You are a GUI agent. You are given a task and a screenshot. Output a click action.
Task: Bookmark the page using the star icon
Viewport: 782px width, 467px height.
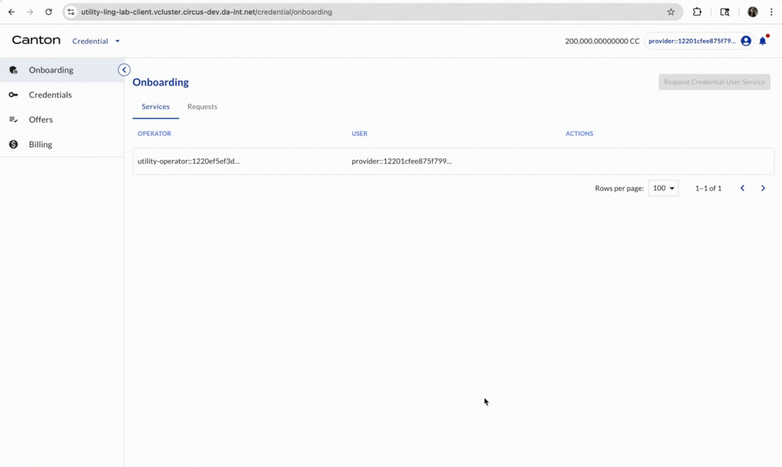coord(671,12)
